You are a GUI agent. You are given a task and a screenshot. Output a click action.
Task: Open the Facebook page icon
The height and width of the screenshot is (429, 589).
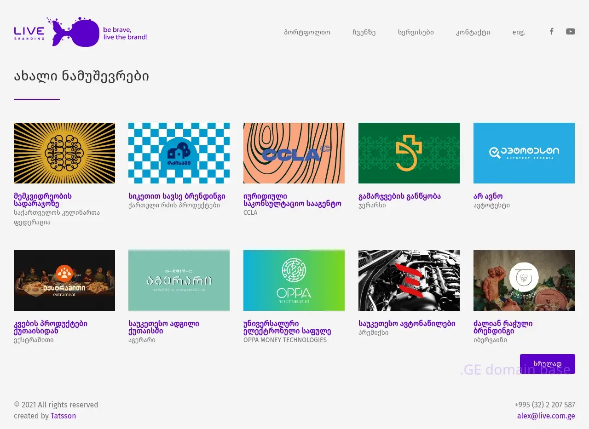click(x=551, y=31)
